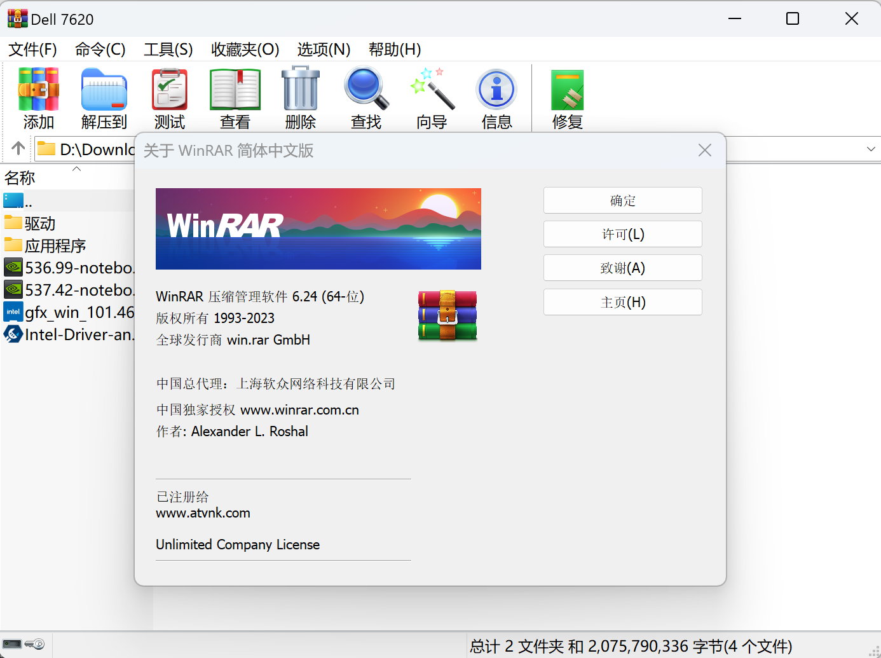Click the 主页(H) button

(623, 302)
